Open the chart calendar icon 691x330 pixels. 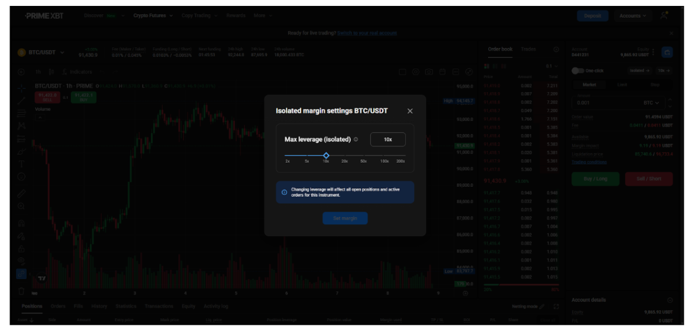point(443,72)
